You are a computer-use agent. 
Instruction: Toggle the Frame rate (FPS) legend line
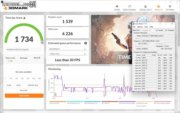[58, 103]
